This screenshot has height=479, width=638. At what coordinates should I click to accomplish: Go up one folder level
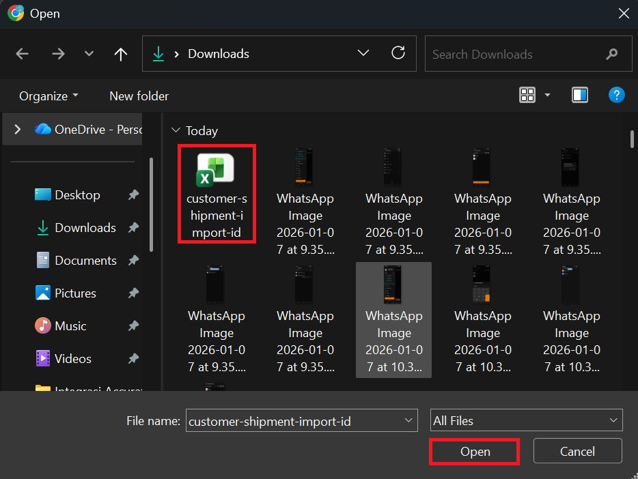point(121,54)
